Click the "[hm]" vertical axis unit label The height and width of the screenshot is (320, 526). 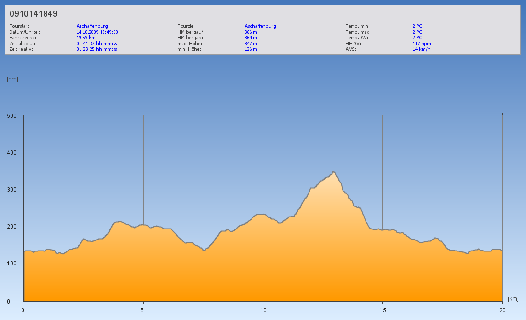click(12, 79)
